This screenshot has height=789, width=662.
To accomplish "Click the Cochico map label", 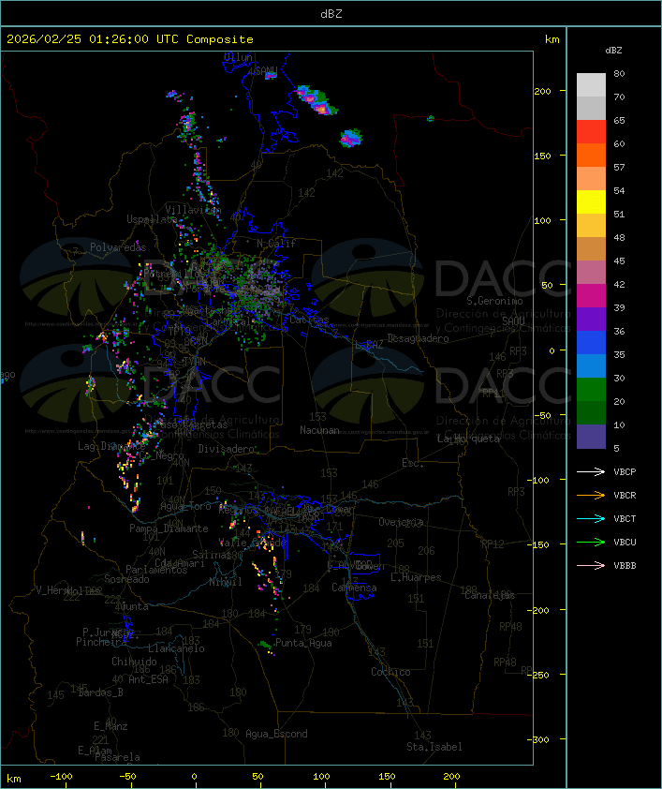I will pos(390,672).
